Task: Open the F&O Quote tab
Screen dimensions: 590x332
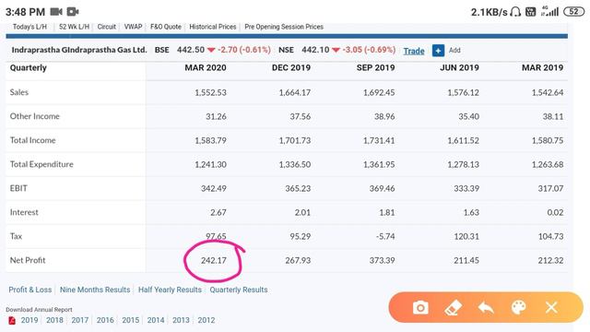Action: (166, 27)
